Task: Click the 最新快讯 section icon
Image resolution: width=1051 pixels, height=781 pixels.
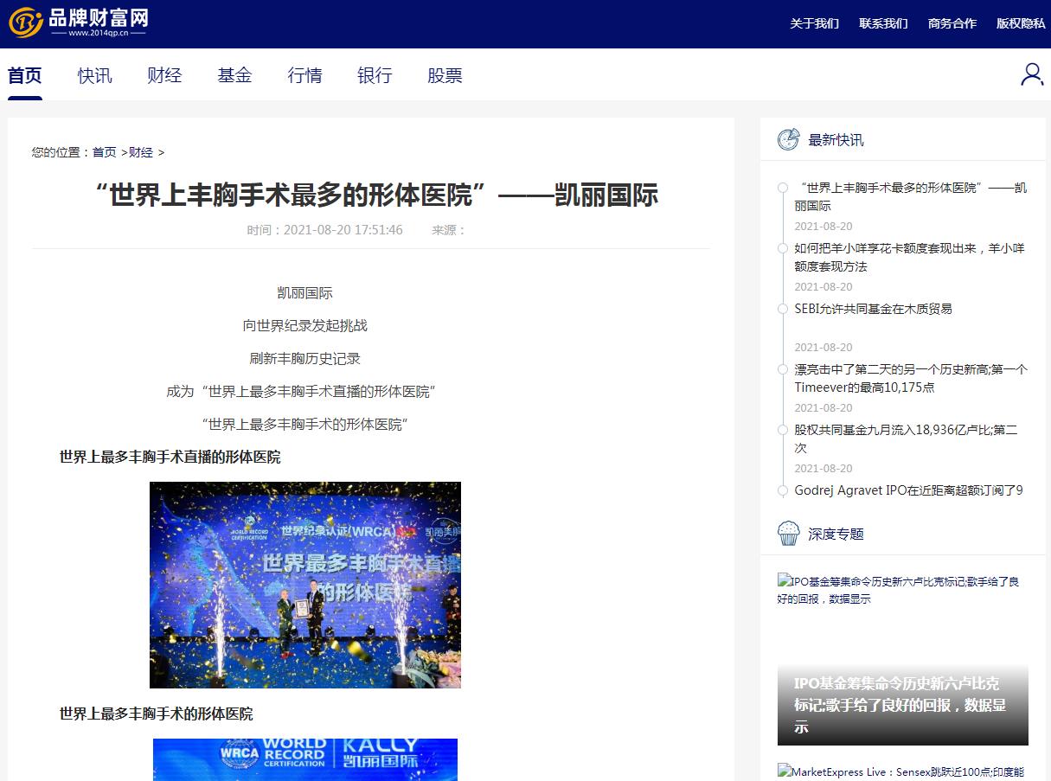Action: coord(788,139)
